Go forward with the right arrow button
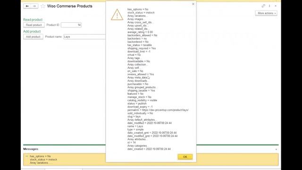Screen dimensions: 302x170 (34, 6)
